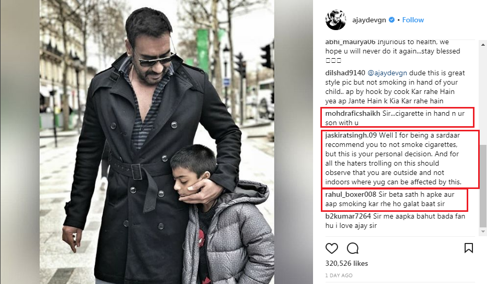This screenshot has width=487, height=284.
Task: View the 320,526 likes list
Action: (x=346, y=263)
